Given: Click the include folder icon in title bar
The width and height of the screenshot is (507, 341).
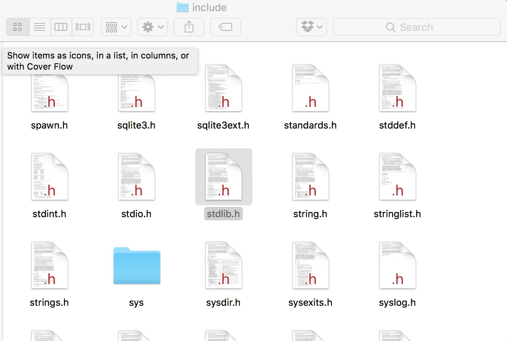Looking at the screenshot, I should pos(182,7).
